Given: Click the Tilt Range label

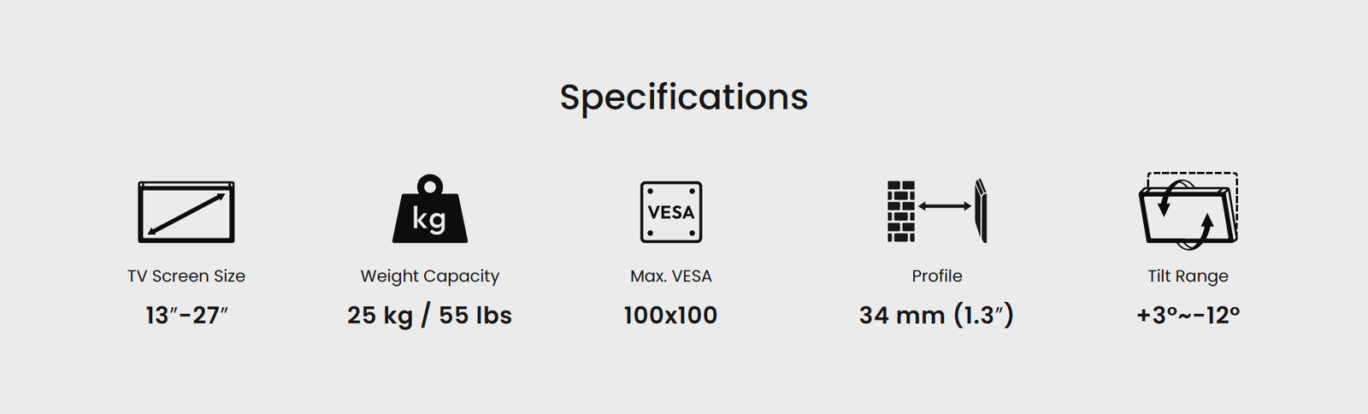Looking at the screenshot, I should 1188,277.
